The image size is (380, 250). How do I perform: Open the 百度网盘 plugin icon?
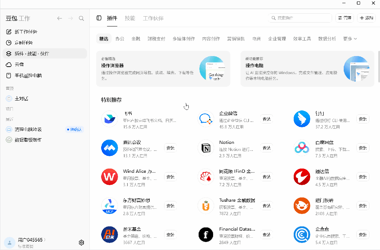click(302, 148)
